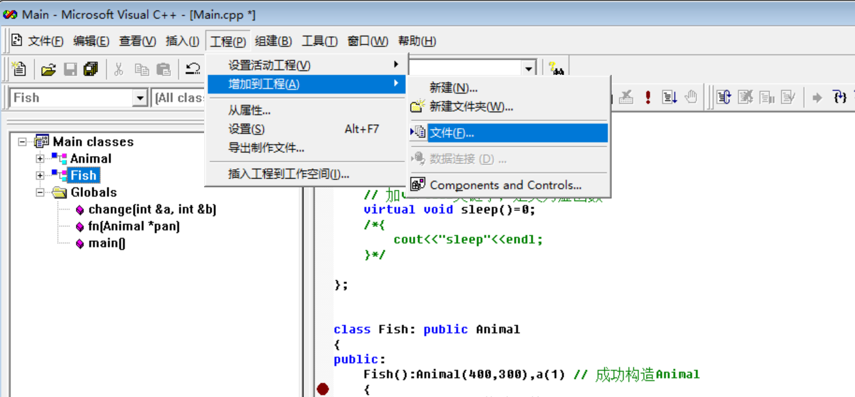Screen dimensions: 855x397
Task: Open the 编辑(E) menu
Action: [x=91, y=41]
